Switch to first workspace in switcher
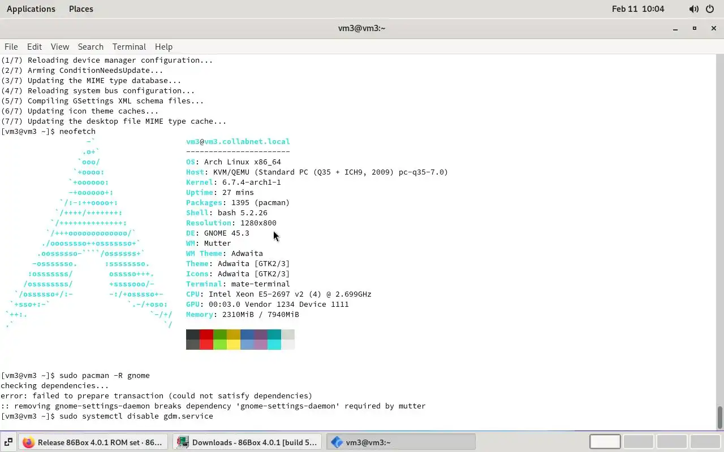Viewport: 724px width, 452px height. [605, 442]
